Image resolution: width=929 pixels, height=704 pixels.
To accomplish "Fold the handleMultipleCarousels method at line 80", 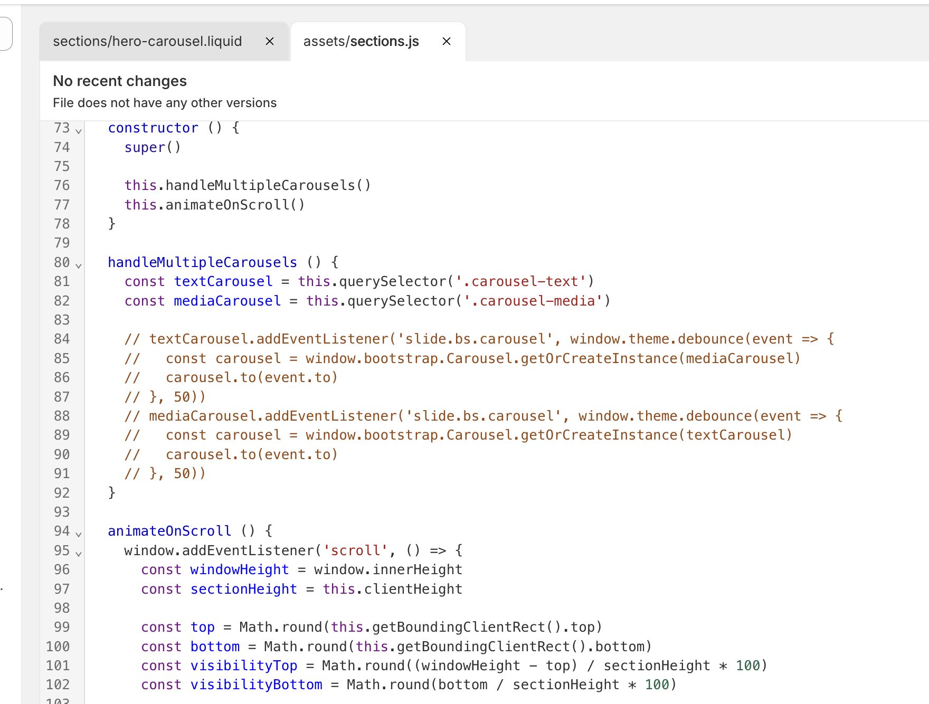I will pyautogui.click(x=79, y=265).
